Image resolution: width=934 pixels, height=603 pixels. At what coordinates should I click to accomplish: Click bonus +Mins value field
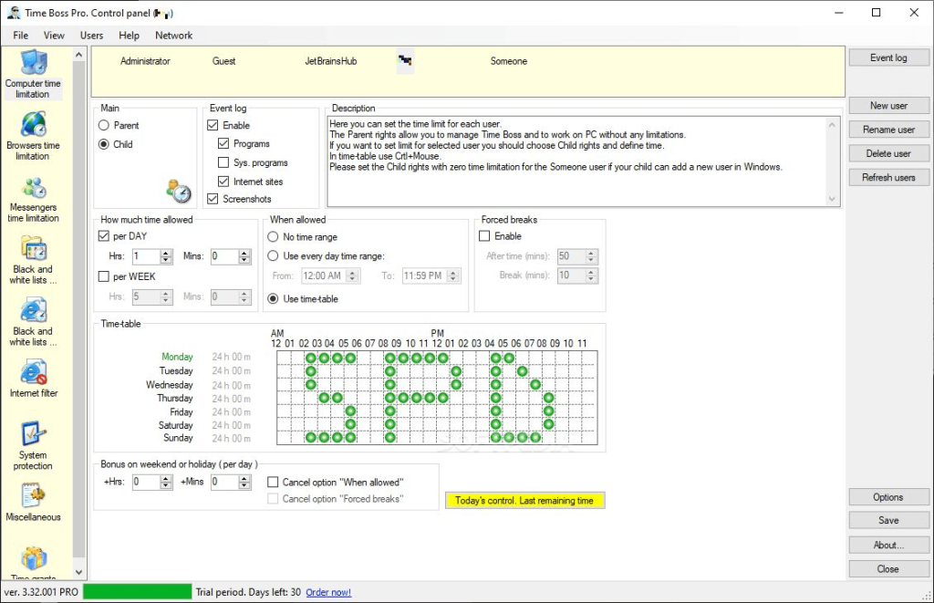(x=224, y=482)
